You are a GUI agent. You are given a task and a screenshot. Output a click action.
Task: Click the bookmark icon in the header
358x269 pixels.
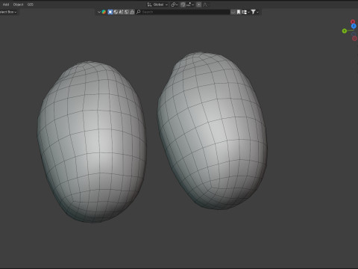[239, 12]
